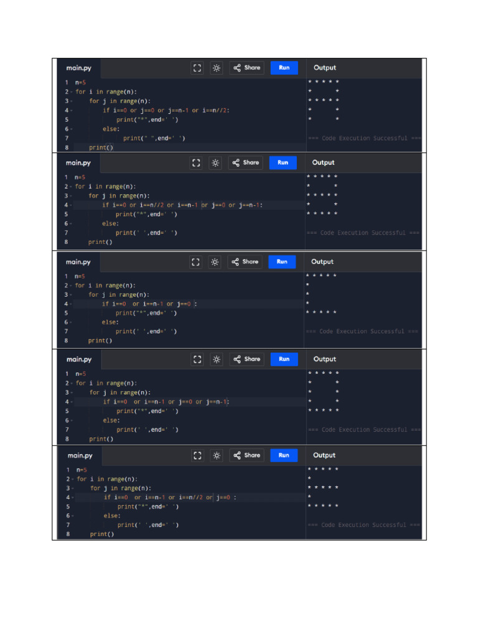This screenshot has height=637, width=478.
Task: Select main.py tab of the second editor
Action: (x=78, y=163)
